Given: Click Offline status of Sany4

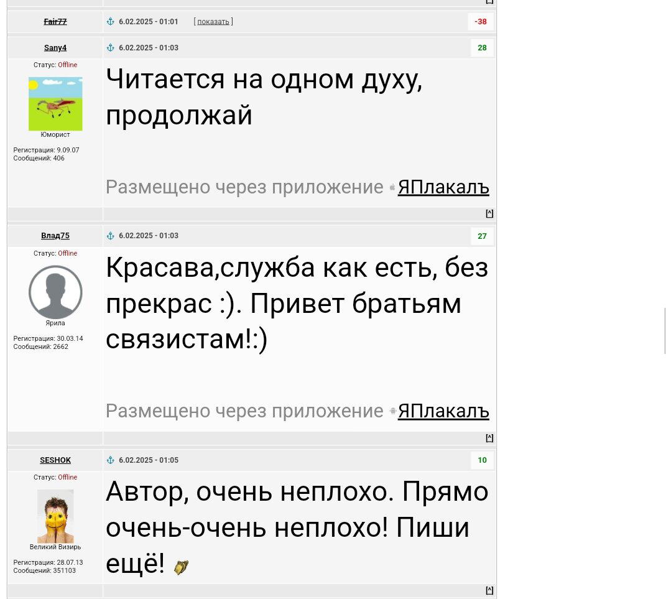Looking at the screenshot, I should 68,65.
